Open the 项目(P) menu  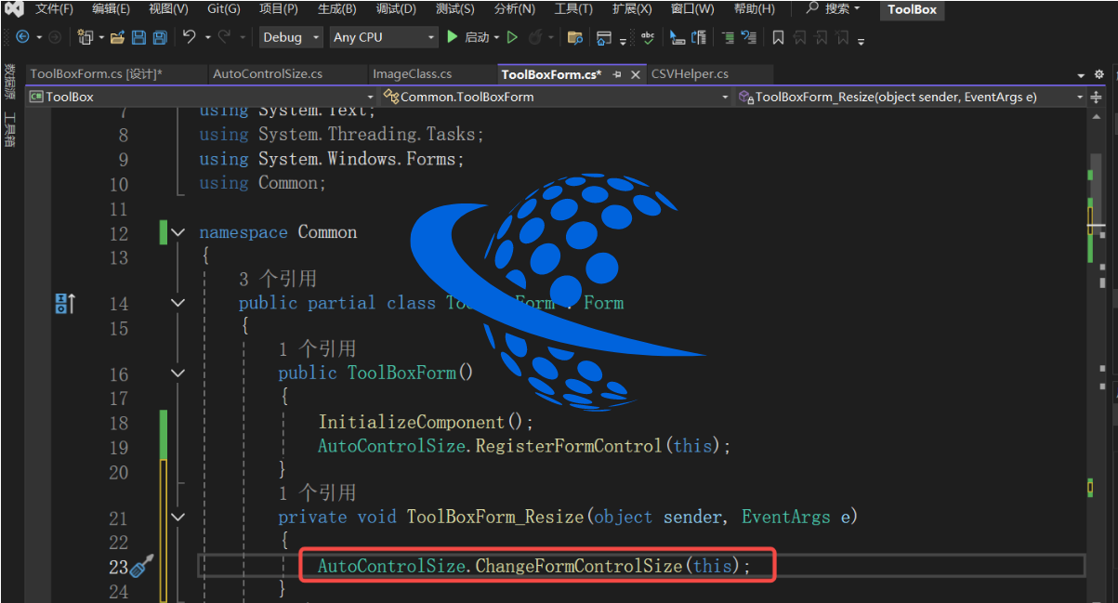coord(279,9)
